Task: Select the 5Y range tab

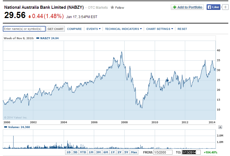Action: 126,152
